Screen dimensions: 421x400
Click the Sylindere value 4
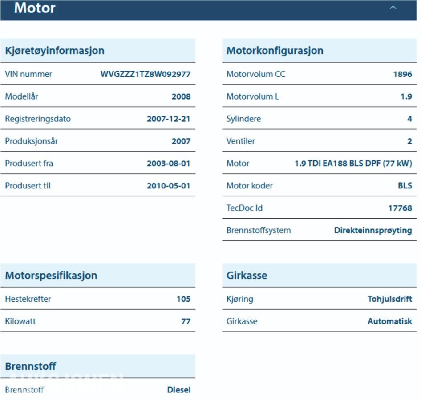[x=409, y=119]
